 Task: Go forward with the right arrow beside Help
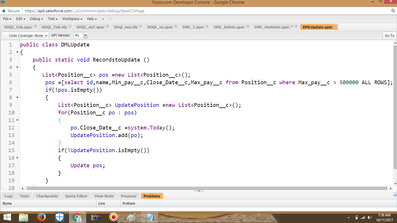[110, 19]
